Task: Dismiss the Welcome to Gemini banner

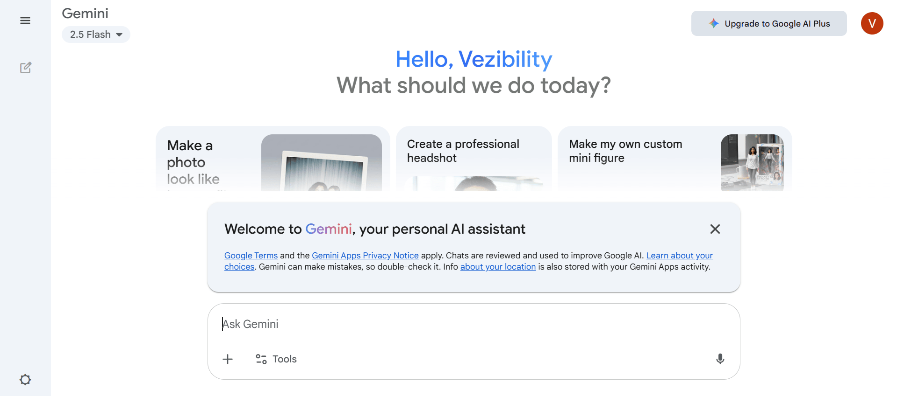Action: (715, 229)
